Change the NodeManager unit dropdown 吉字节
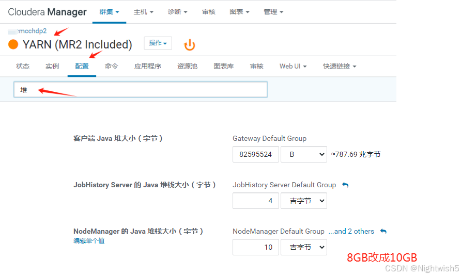This screenshot has height=276, width=461. coord(304,247)
